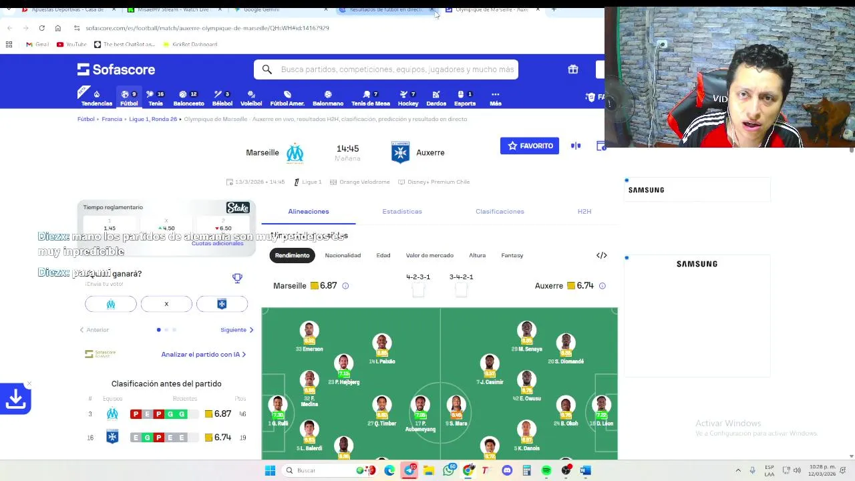Open Spotify from the taskbar
Viewport: 855px width, 481px height.
tap(546, 470)
